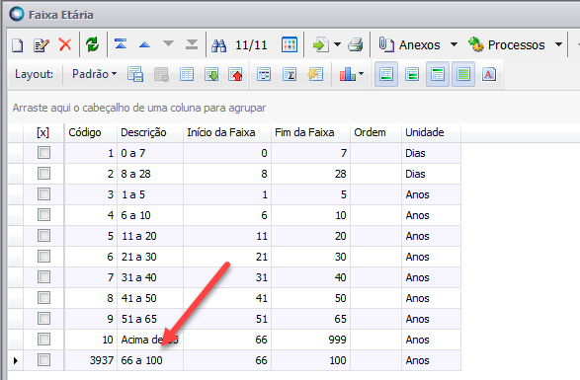Expand the Processos dropdown arrow
The image size is (580, 380).
pyautogui.click(x=558, y=44)
